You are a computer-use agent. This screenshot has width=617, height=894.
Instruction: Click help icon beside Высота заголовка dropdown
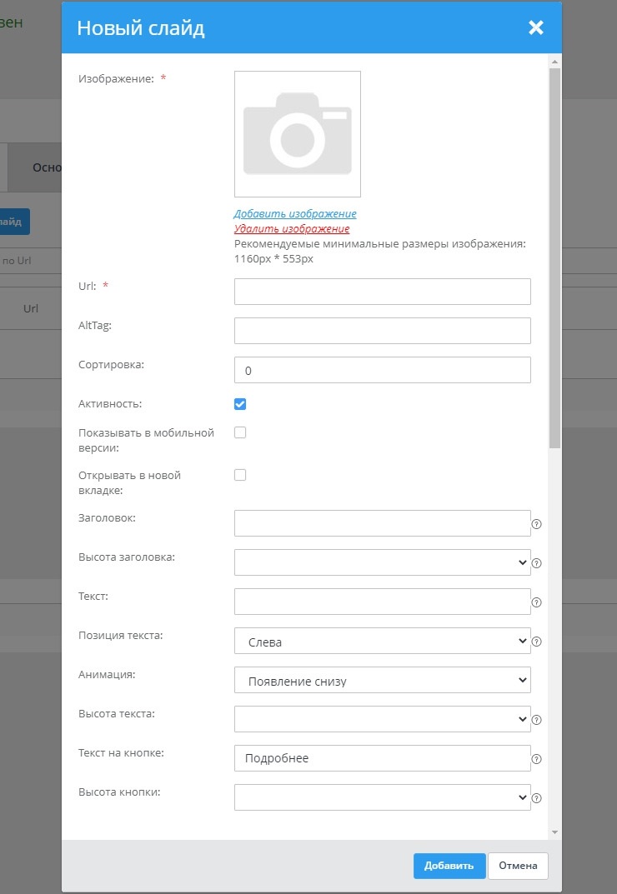point(537,563)
